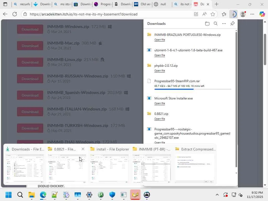Open the split screen icon in address bar
268x201 pixels.
[x=196, y=14]
